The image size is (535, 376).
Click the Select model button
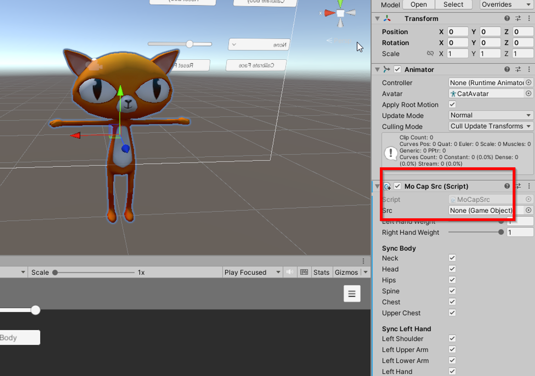click(453, 4)
